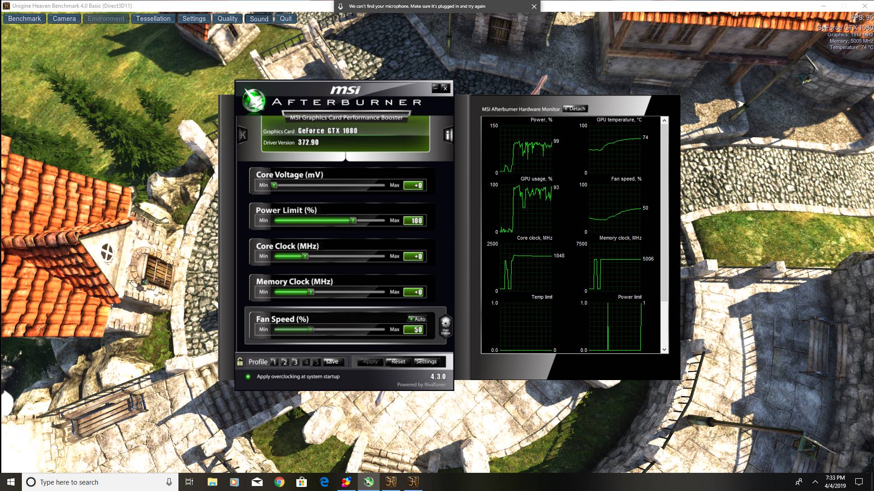Toggle Apply overclocking at system startup
The height and width of the screenshot is (491, 874).
pos(248,376)
